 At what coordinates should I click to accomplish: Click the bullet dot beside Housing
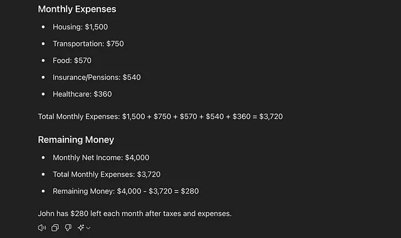(x=43, y=27)
